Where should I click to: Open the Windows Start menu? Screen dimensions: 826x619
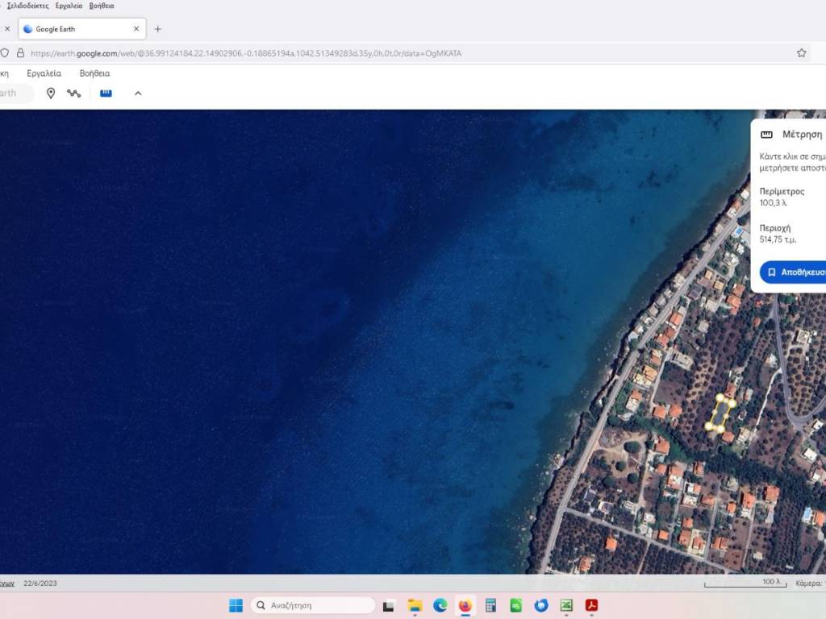pos(236,605)
